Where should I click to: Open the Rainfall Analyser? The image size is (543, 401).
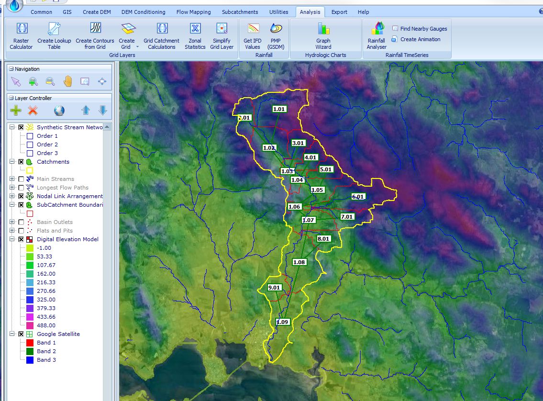[x=377, y=36]
